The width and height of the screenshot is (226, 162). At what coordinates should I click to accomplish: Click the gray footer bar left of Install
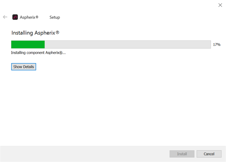[85, 154]
